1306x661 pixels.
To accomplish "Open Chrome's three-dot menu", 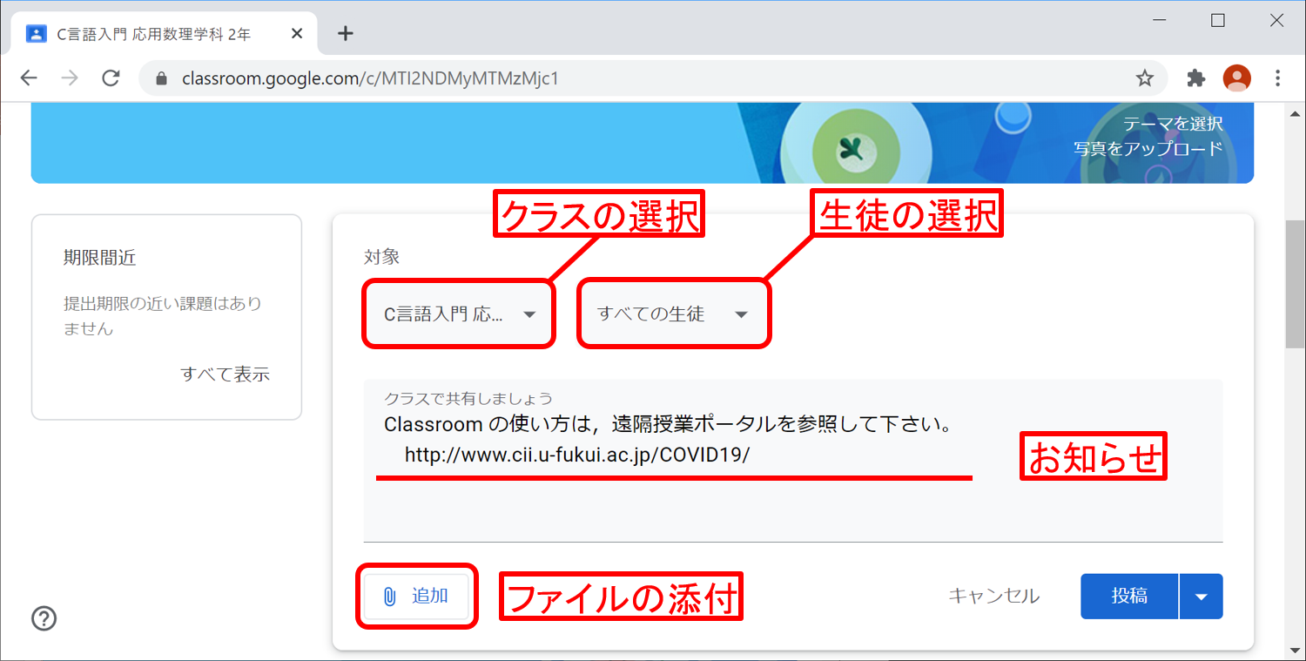I will click(1277, 78).
